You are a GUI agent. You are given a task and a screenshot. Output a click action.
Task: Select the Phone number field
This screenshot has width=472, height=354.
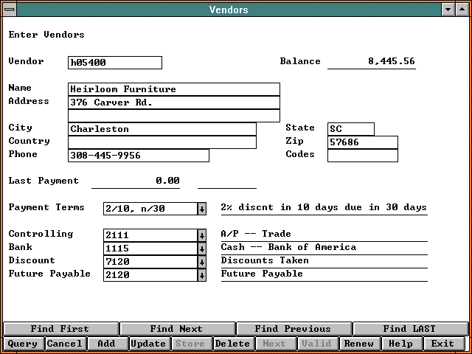(138, 156)
